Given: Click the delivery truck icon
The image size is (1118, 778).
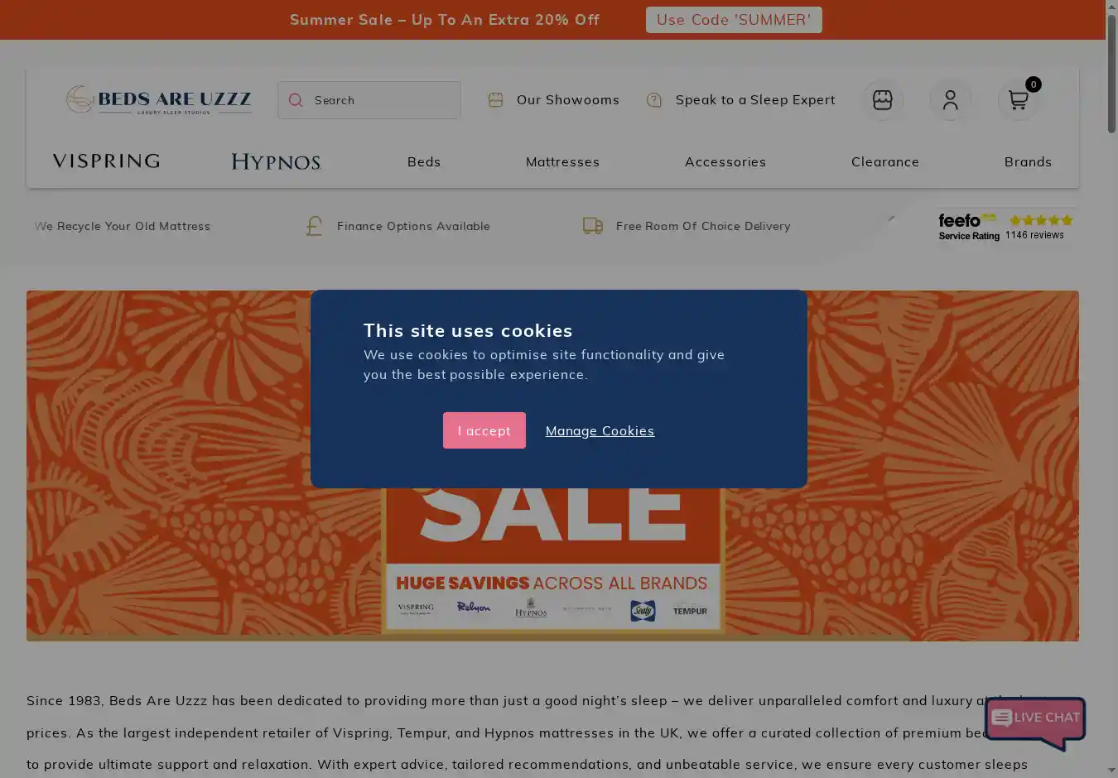Looking at the screenshot, I should (x=593, y=226).
